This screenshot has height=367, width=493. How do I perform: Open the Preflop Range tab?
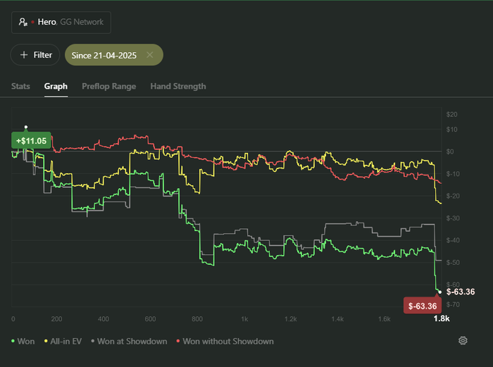[109, 87]
